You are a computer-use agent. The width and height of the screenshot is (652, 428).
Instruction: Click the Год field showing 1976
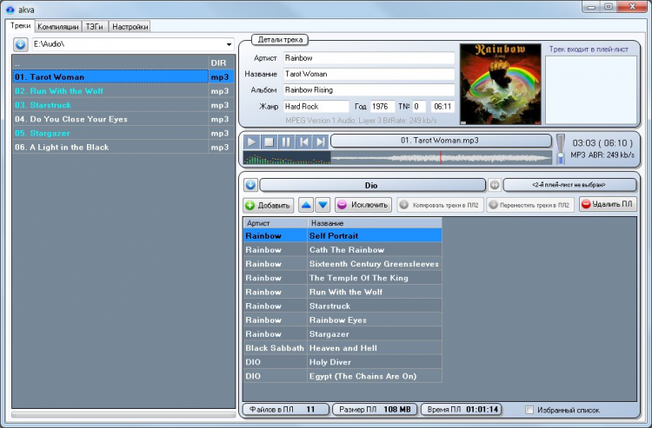(x=383, y=106)
